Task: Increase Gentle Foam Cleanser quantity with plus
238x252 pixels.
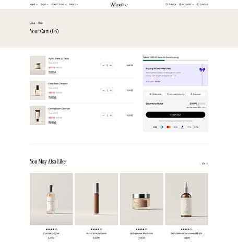Action: click(x=111, y=116)
